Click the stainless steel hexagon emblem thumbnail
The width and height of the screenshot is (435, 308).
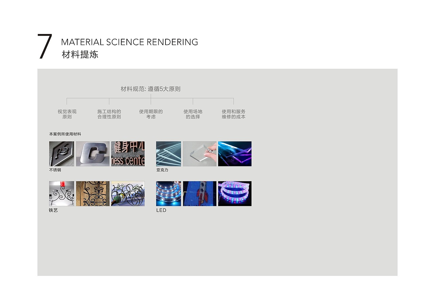pyautogui.click(x=62, y=154)
